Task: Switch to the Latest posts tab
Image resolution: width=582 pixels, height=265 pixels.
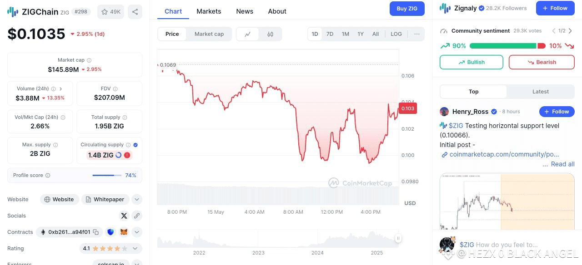Action: point(541,92)
